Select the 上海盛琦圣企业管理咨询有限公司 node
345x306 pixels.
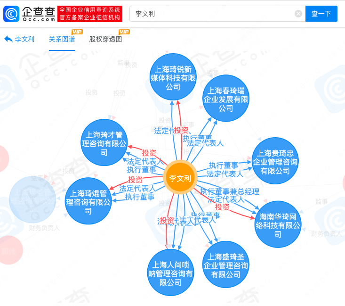[226, 265]
